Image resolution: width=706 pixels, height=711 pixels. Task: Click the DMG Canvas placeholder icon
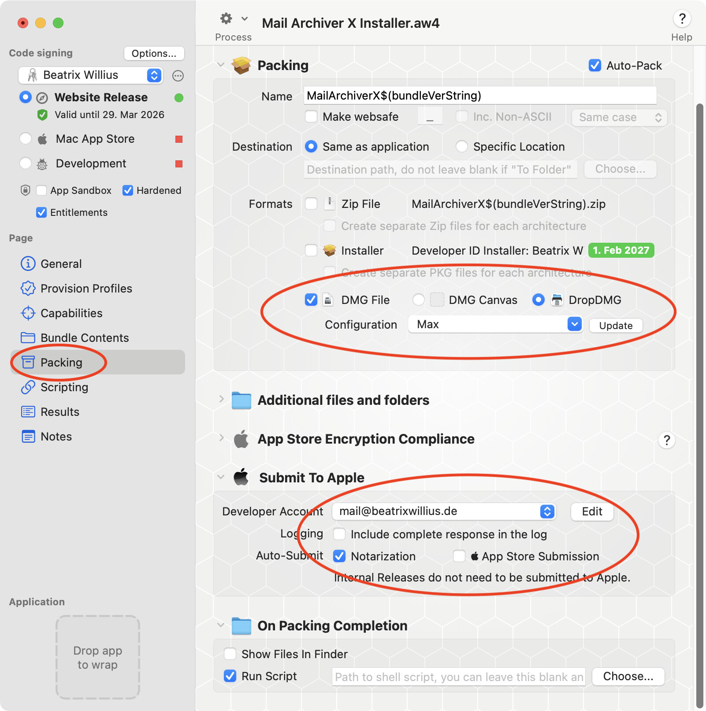(437, 300)
